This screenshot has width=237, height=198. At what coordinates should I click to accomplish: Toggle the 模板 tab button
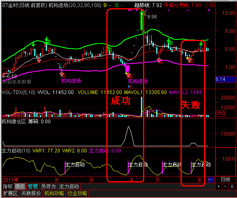[20, 186]
